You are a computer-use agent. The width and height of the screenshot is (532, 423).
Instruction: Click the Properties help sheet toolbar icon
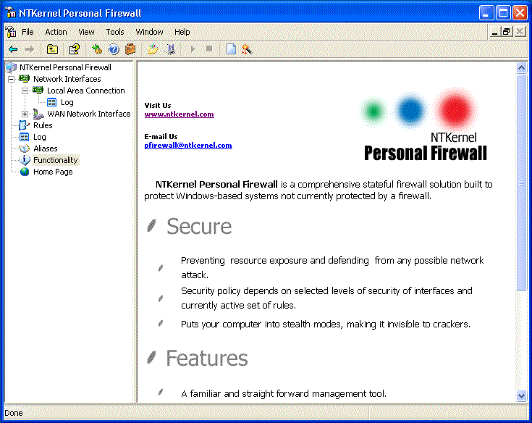point(74,49)
